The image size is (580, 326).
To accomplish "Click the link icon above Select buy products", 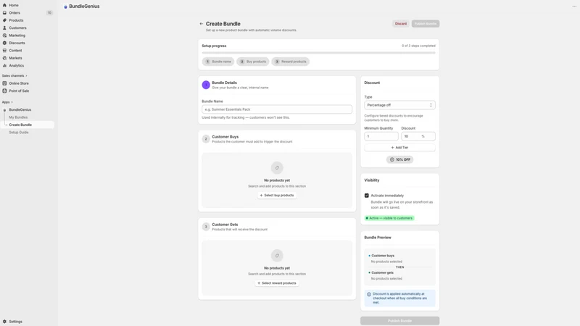I will click(277, 168).
